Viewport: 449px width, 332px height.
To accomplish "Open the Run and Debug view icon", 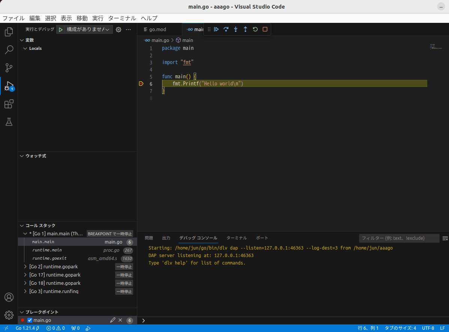I will click(9, 86).
